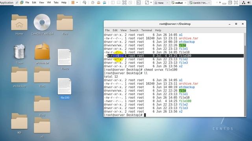This screenshot has height=141, width=252.
Task: Open terminal View menu
Action: tap(123, 30)
